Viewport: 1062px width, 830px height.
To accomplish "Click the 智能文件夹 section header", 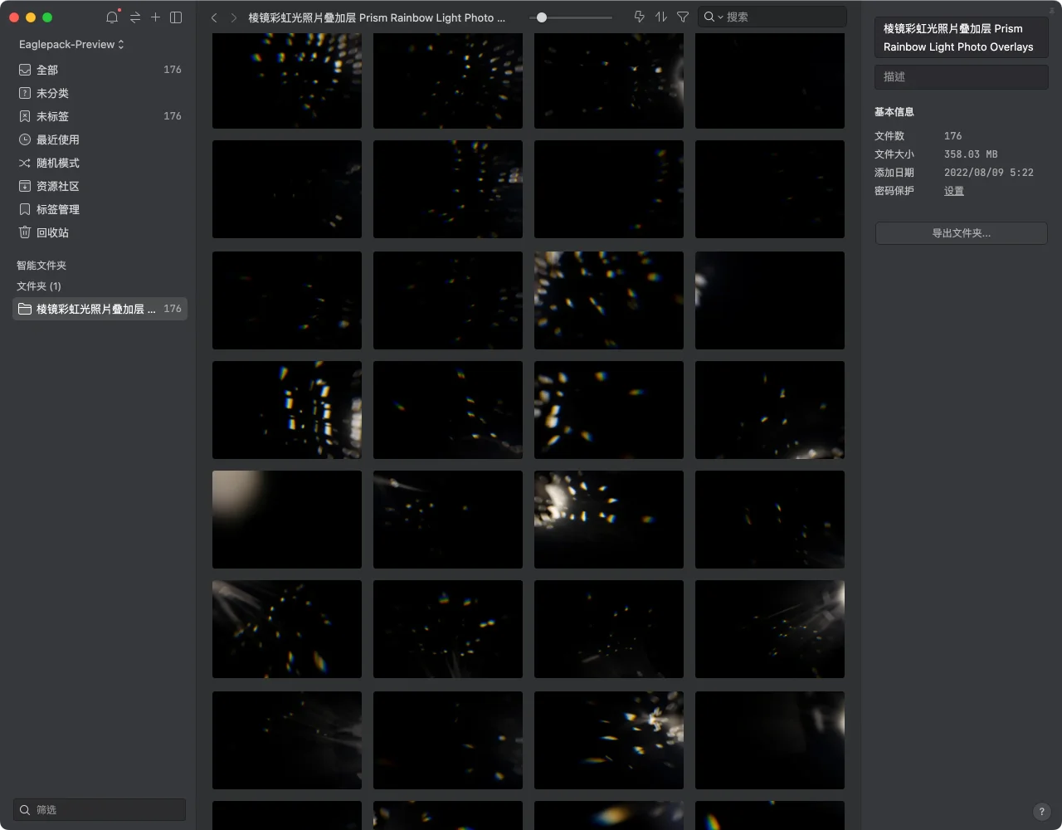I will [x=41, y=266].
